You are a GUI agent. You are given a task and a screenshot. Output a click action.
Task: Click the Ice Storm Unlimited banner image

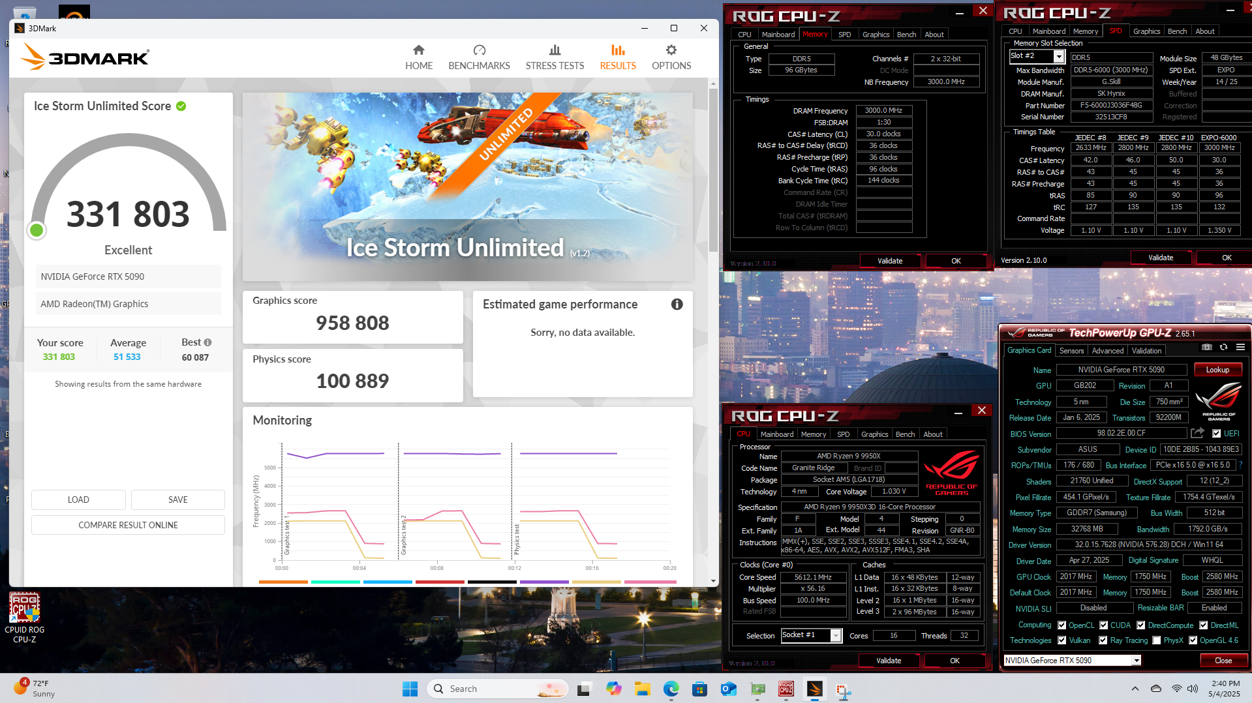click(x=467, y=187)
